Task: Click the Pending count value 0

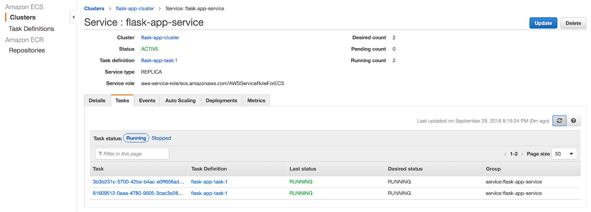Action: click(x=394, y=49)
